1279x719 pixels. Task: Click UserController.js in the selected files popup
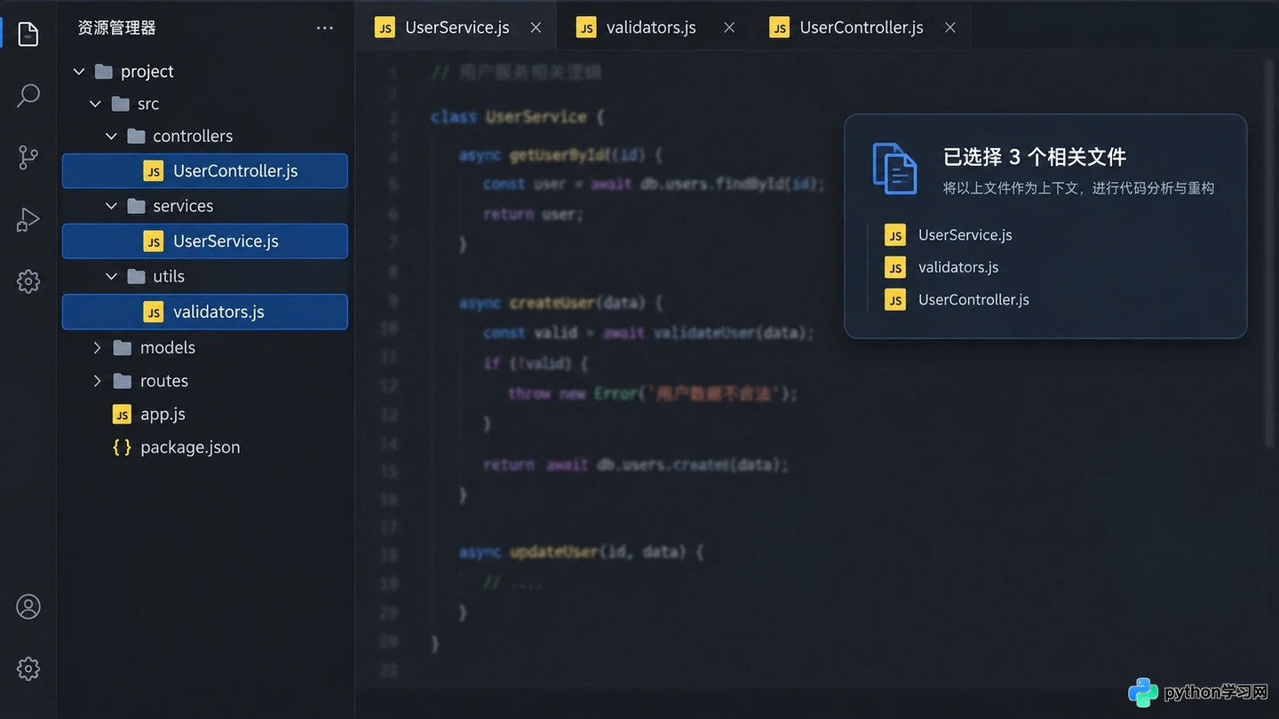tap(973, 300)
